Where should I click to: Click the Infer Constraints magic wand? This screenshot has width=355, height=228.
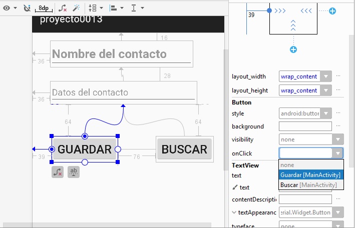click(x=76, y=8)
